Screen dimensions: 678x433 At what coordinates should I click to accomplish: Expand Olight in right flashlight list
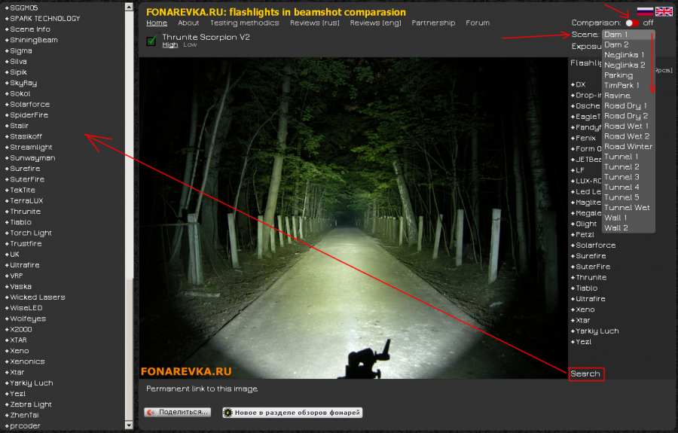click(584, 224)
